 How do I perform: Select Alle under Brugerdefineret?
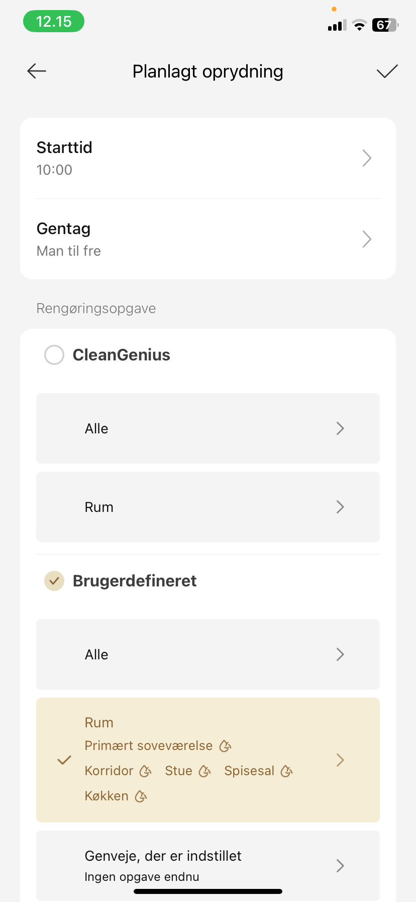pos(207,654)
